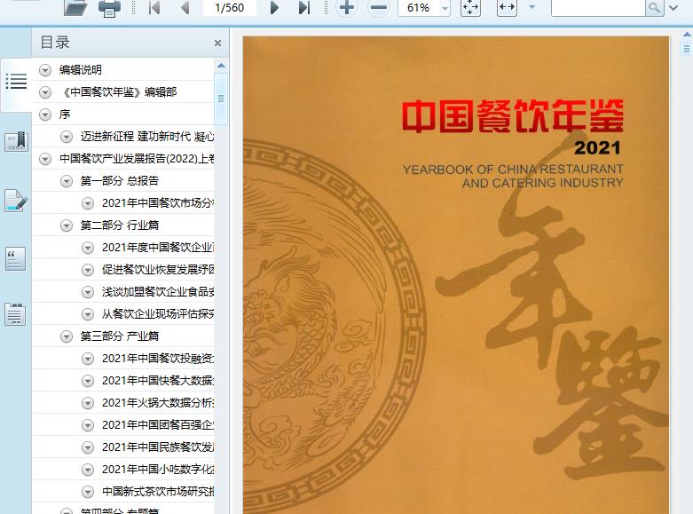The height and width of the screenshot is (514, 693).
Task: Open 2021年中国民族餐饮发展 entry
Action: tap(158, 447)
